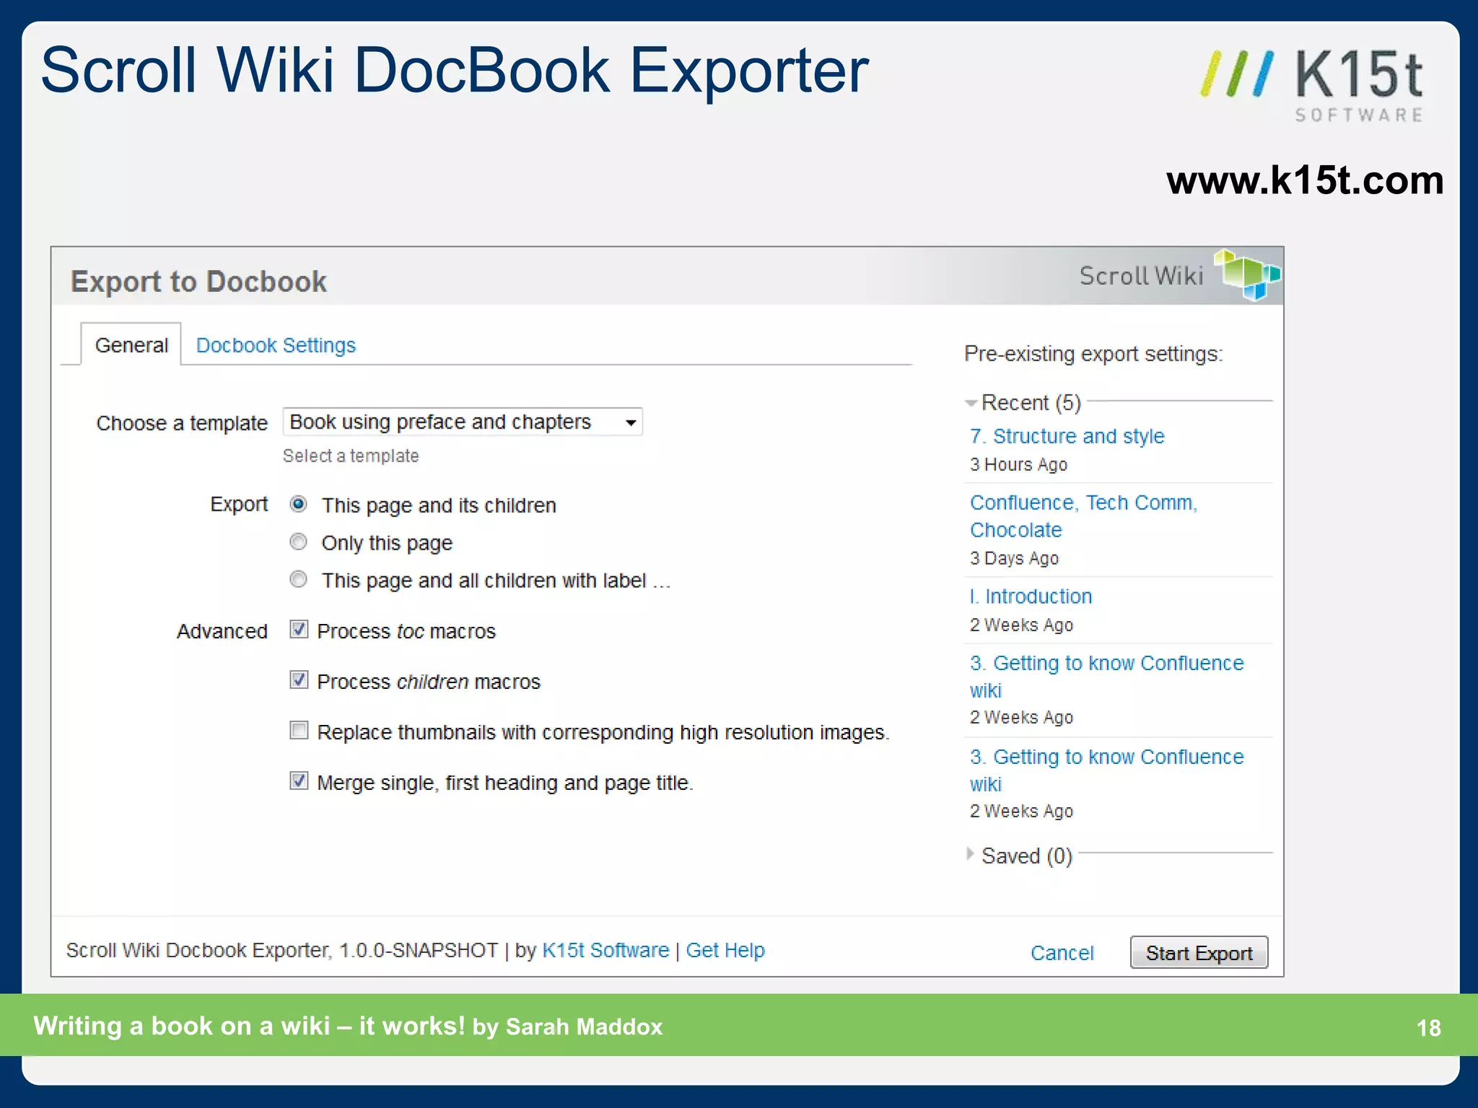This screenshot has width=1478, height=1108.
Task: Click the 'Export to Docbook' dialog title
Action: pyautogui.click(x=198, y=281)
